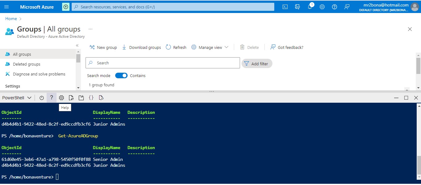Click the groups Search input field

coord(162,63)
